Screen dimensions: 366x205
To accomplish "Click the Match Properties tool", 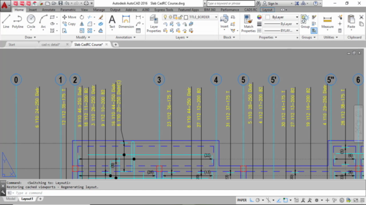I will pyautogui.click(x=248, y=23).
